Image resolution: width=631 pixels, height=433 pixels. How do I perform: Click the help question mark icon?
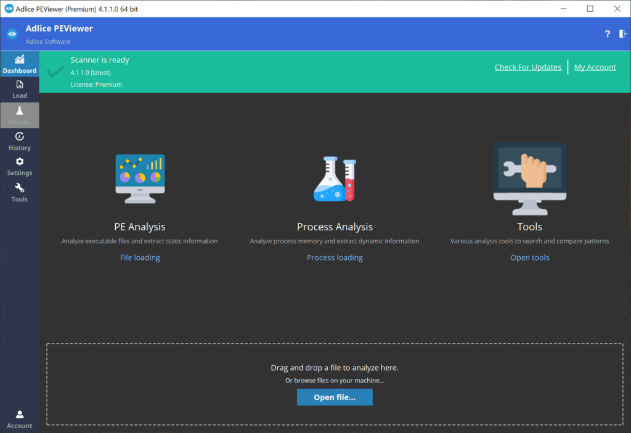[x=608, y=34]
